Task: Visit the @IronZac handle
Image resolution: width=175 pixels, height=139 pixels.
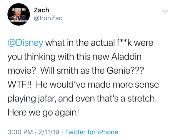Action: 48,18
